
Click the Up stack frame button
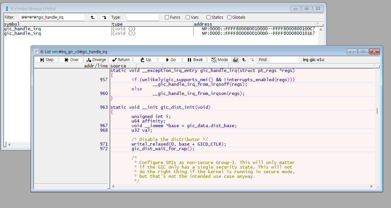click(145, 60)
